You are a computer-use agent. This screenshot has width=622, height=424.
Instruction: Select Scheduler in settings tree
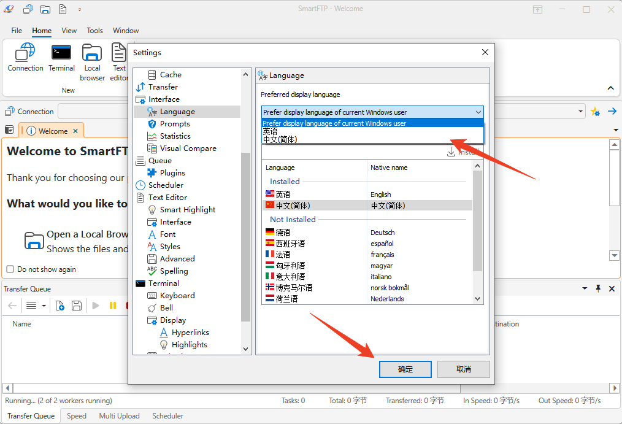coord(166,185)
